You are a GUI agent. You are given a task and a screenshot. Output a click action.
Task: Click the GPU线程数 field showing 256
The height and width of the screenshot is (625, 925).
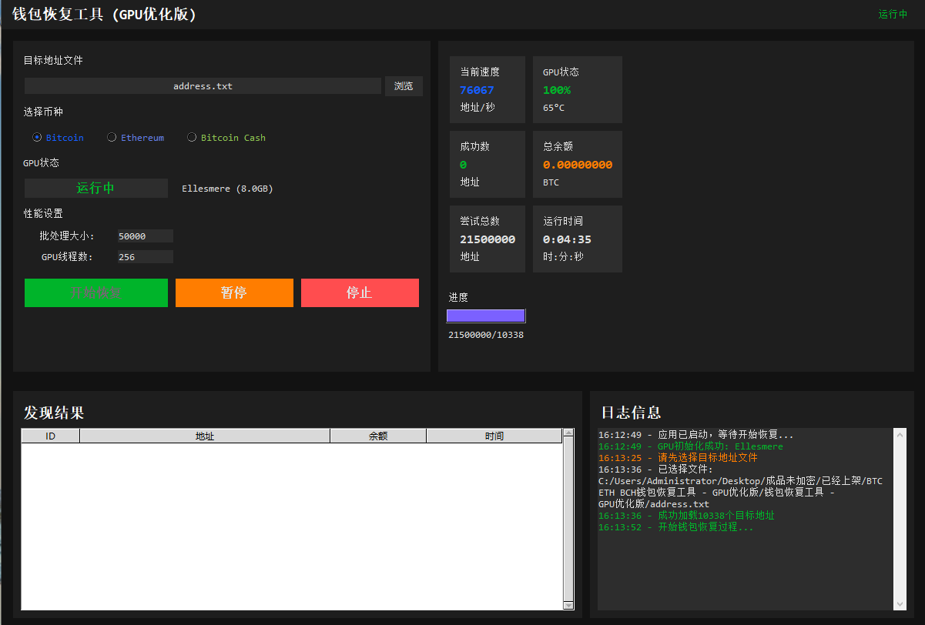145,257
